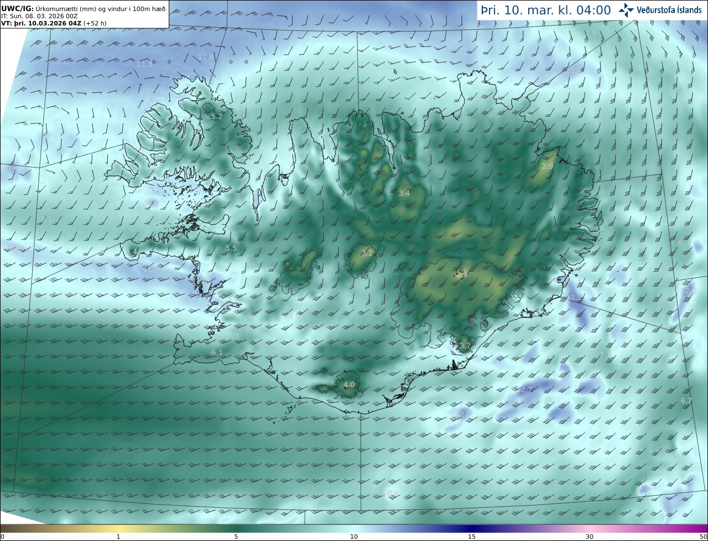This screenshot has width=708, height=541.
Task: Click the 4.0 value on the southern glacier
Action: [349, 385]
